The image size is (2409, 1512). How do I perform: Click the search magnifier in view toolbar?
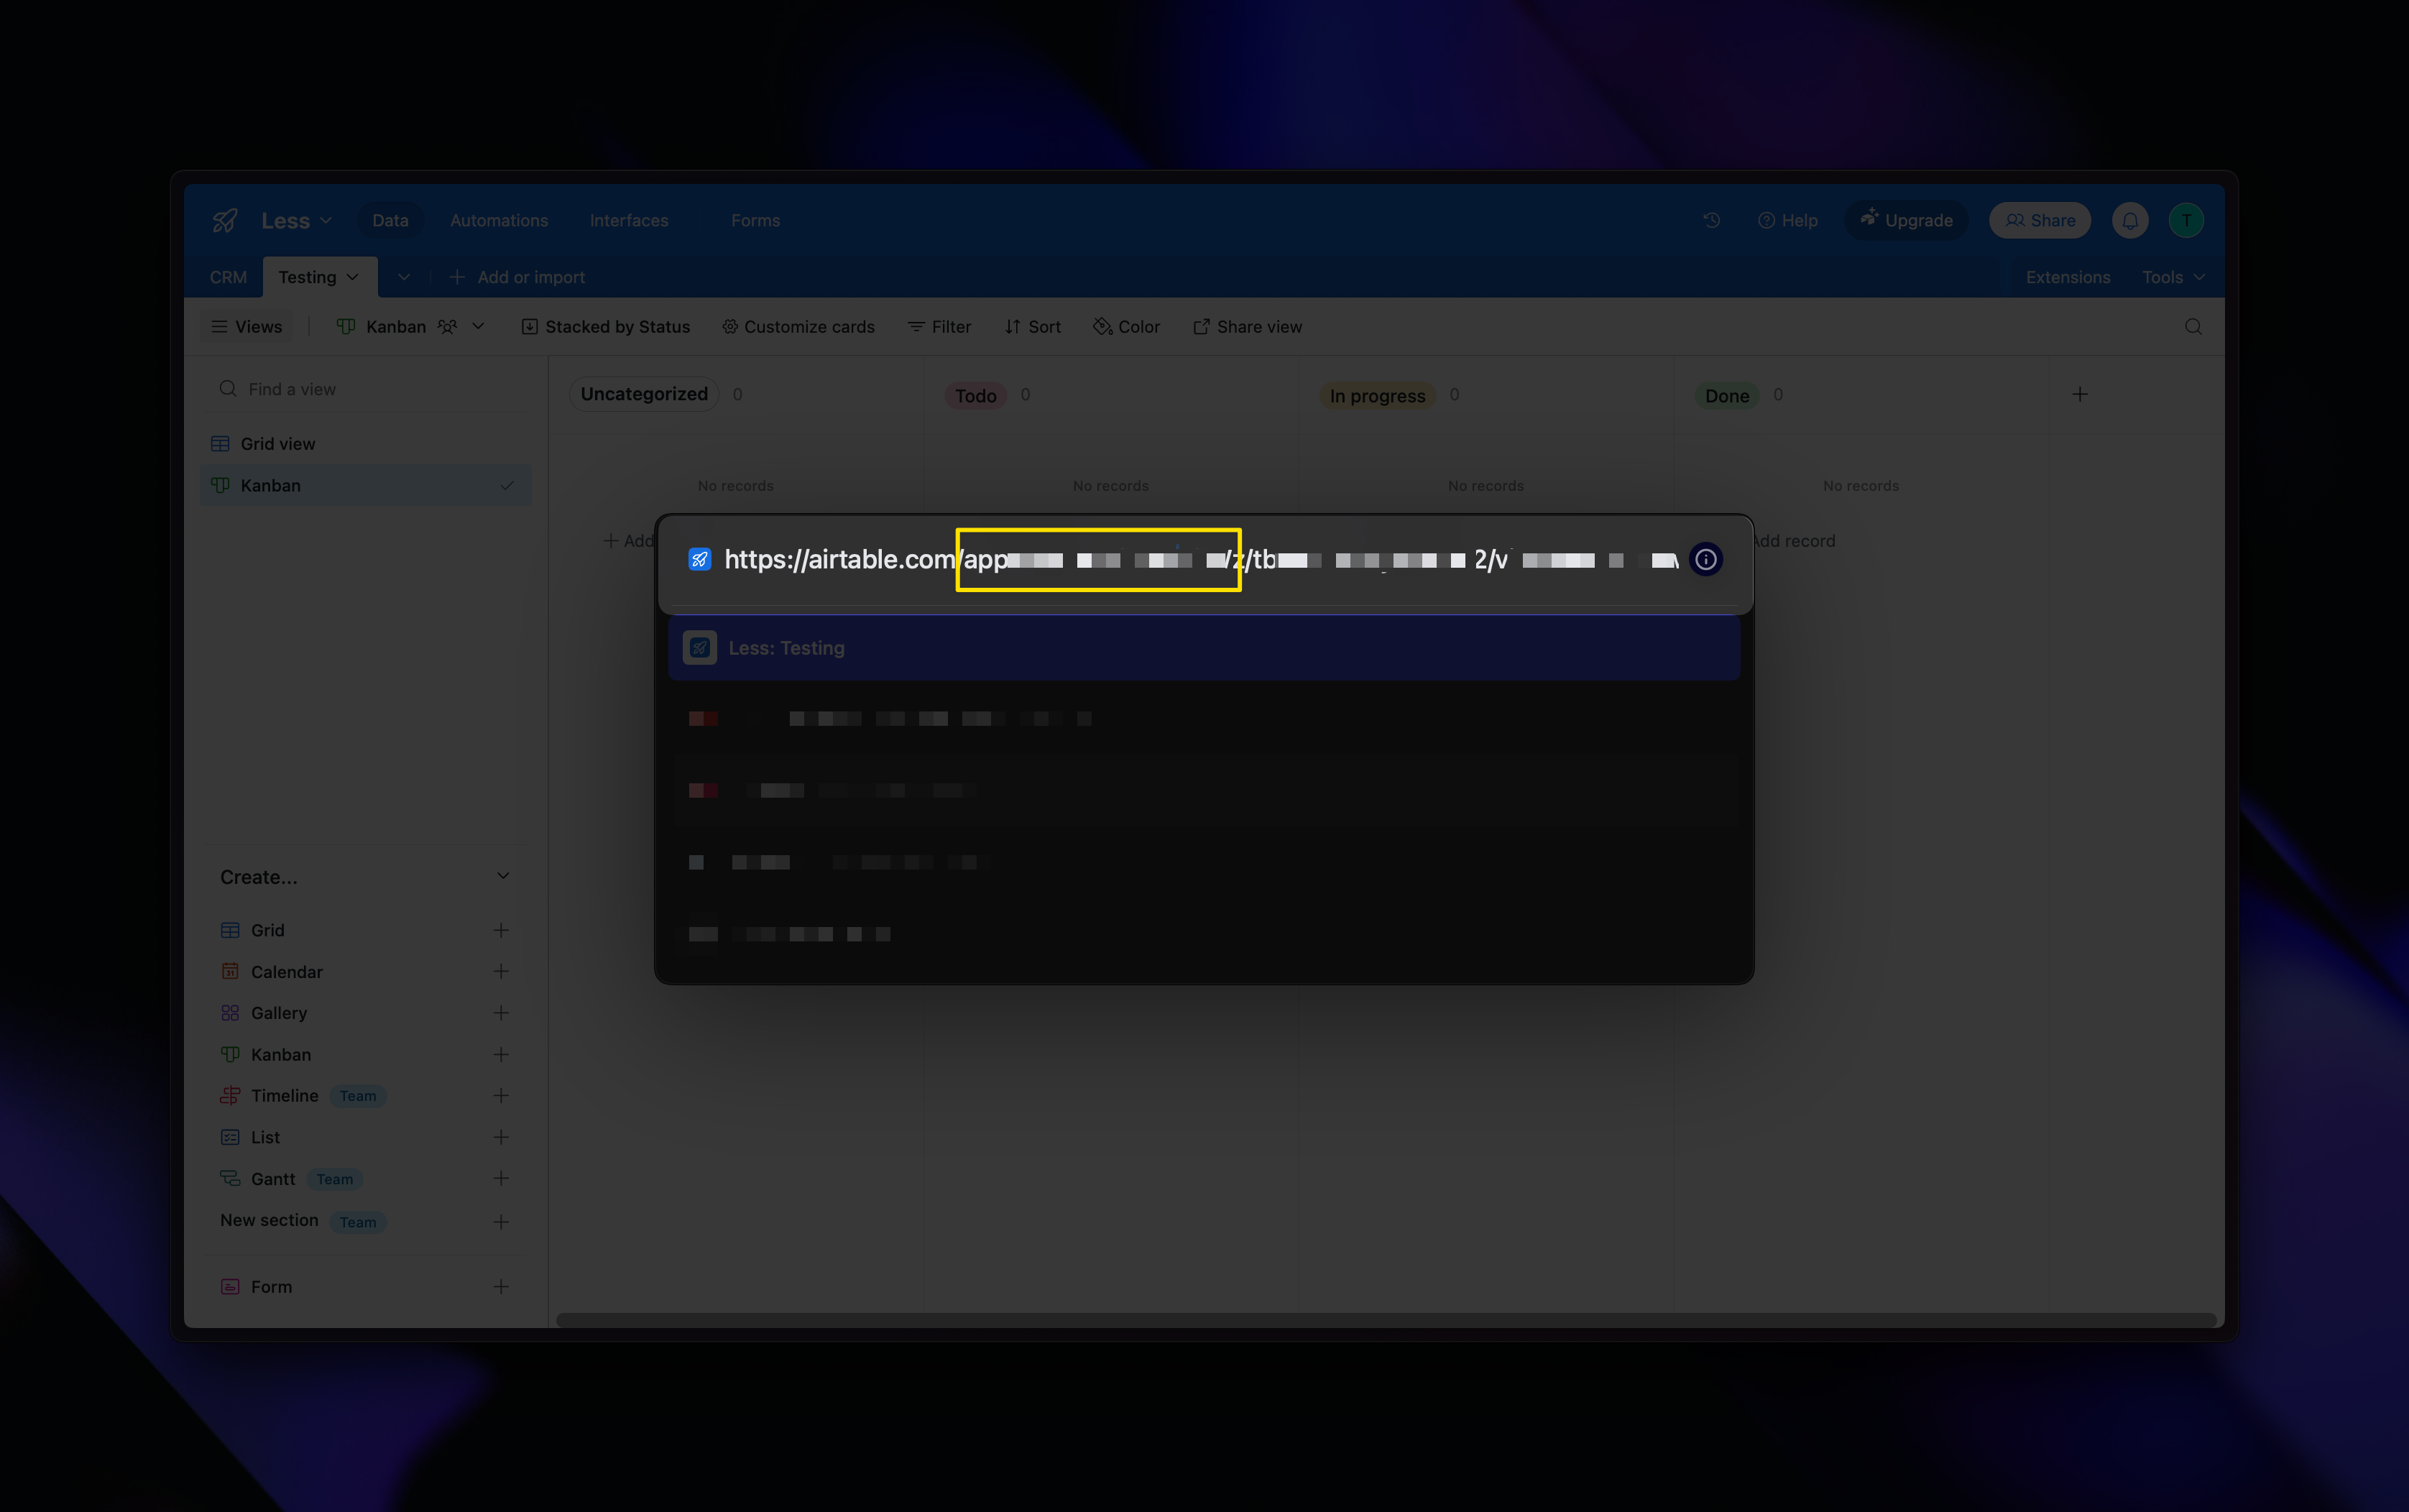[x=2192, y=327]
